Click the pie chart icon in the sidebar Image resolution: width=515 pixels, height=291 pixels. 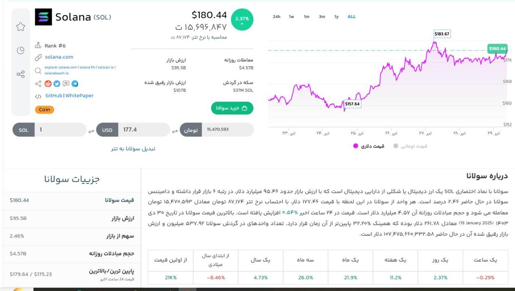pyautogui.click(x=21, y=51)
